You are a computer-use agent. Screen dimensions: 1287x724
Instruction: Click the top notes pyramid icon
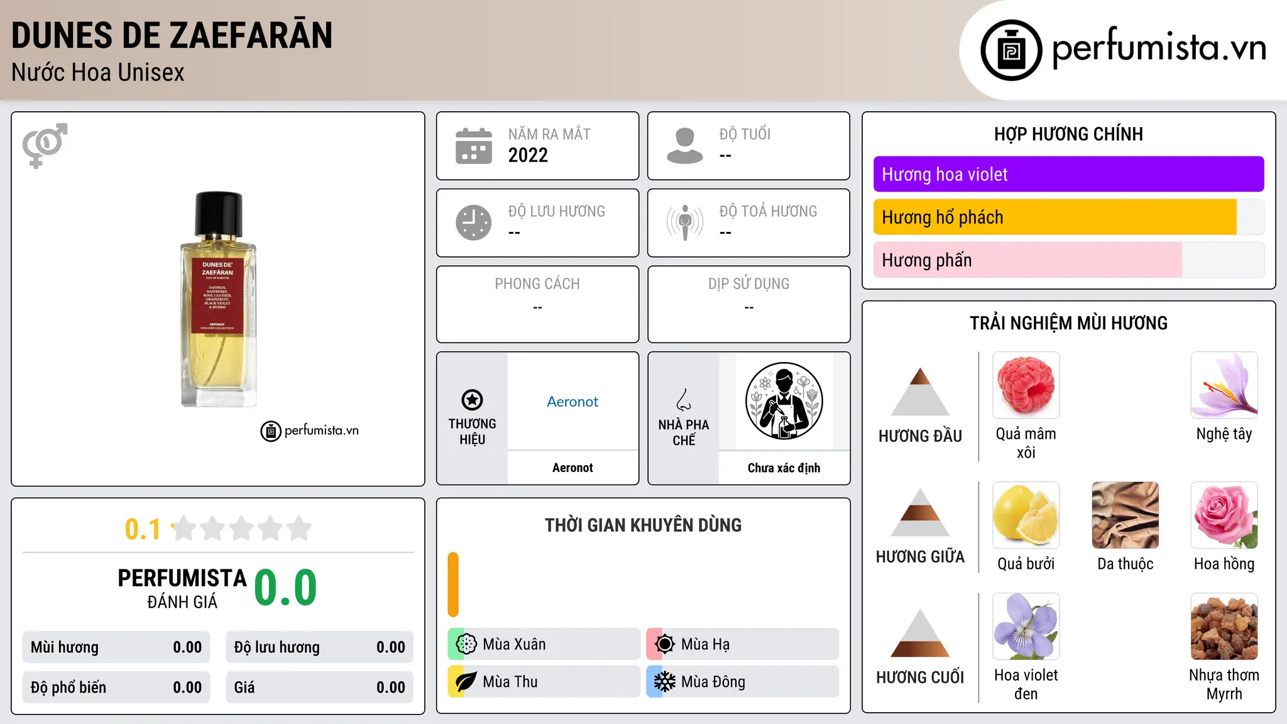(x=920, y=392)
